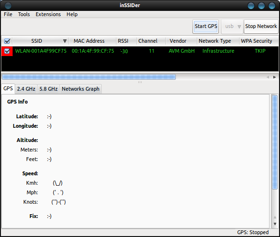Click the vertical scrollbar down arrow
Viewport: 280px width, 237px height.
275,224
